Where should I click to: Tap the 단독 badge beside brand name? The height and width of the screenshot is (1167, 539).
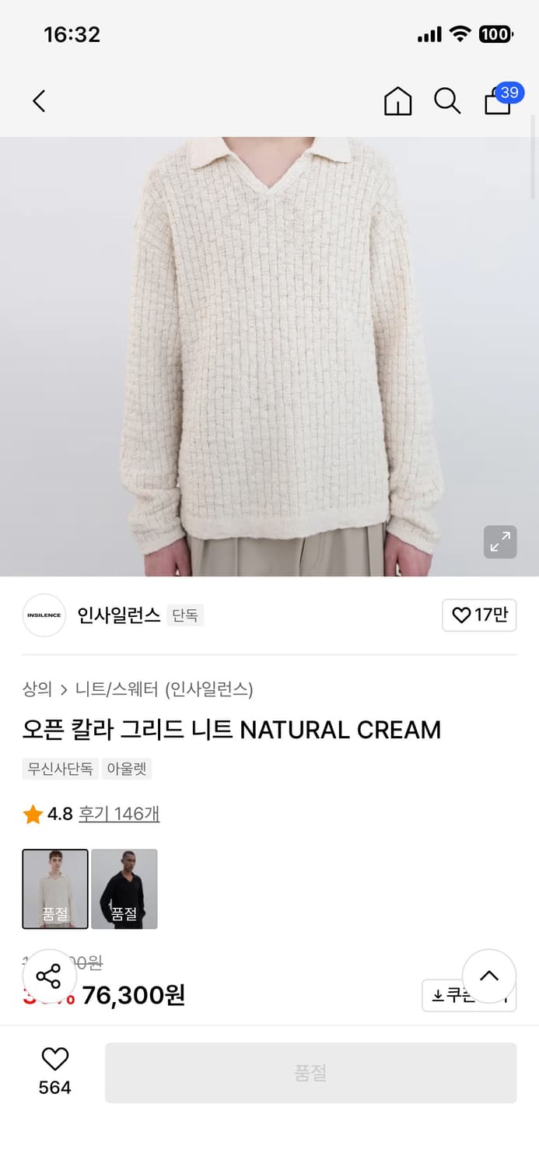(x=185, y=615)
